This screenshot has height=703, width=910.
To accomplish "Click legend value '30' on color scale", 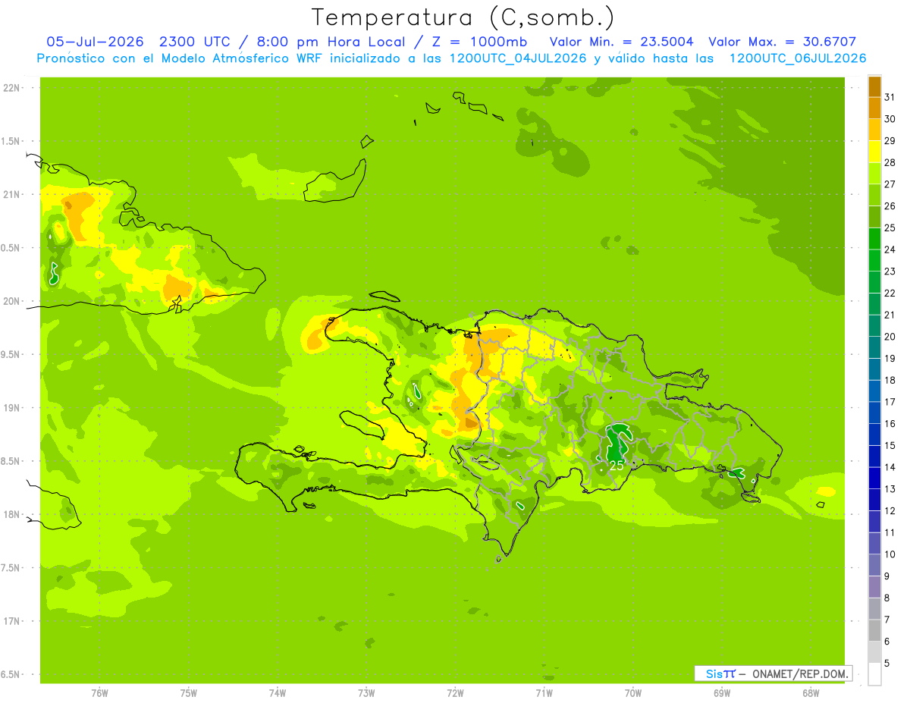I will (x=890, y=118).
